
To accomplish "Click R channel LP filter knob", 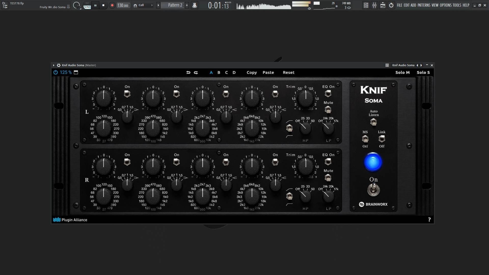I will tap(329, 196).
